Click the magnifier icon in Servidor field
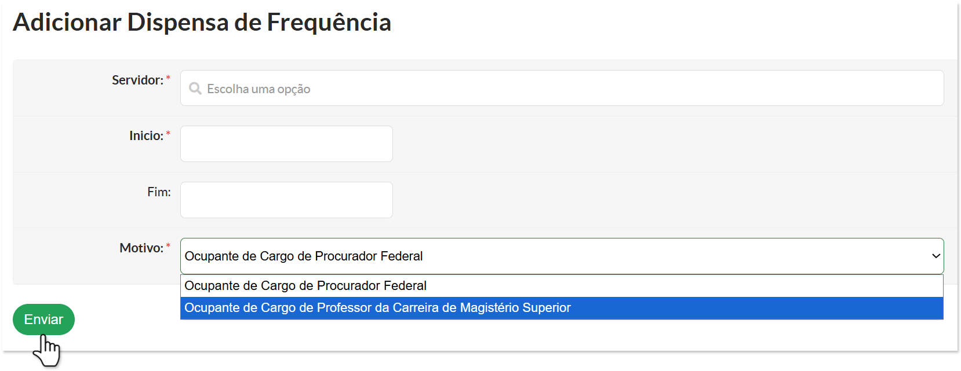This screenshot has height=371, width=961. (195, 89)
